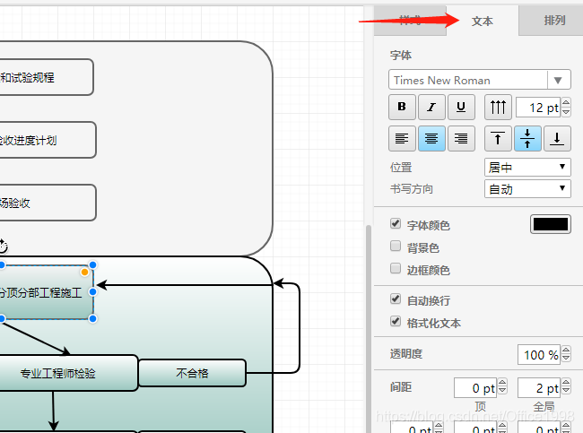The image size is (583, 433).
Task: Select the 不合格 shape
Action: (x=192, y=373)
